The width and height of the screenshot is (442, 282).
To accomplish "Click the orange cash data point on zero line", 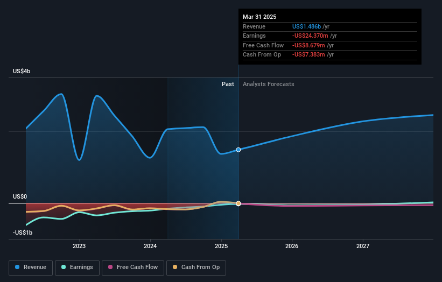I will click(238, 203).
